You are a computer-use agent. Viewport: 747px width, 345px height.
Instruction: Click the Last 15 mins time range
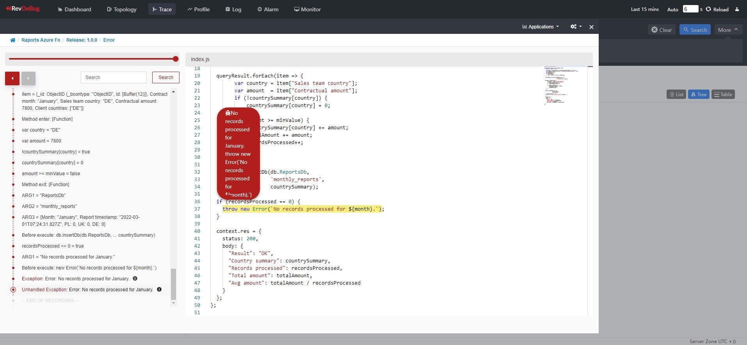[x=645, y=9]
